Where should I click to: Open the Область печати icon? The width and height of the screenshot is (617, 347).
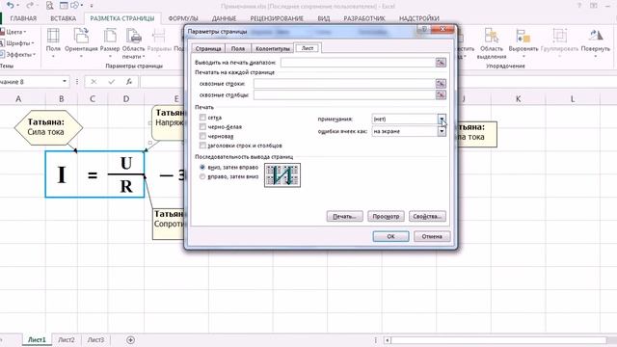pos(134,36)
